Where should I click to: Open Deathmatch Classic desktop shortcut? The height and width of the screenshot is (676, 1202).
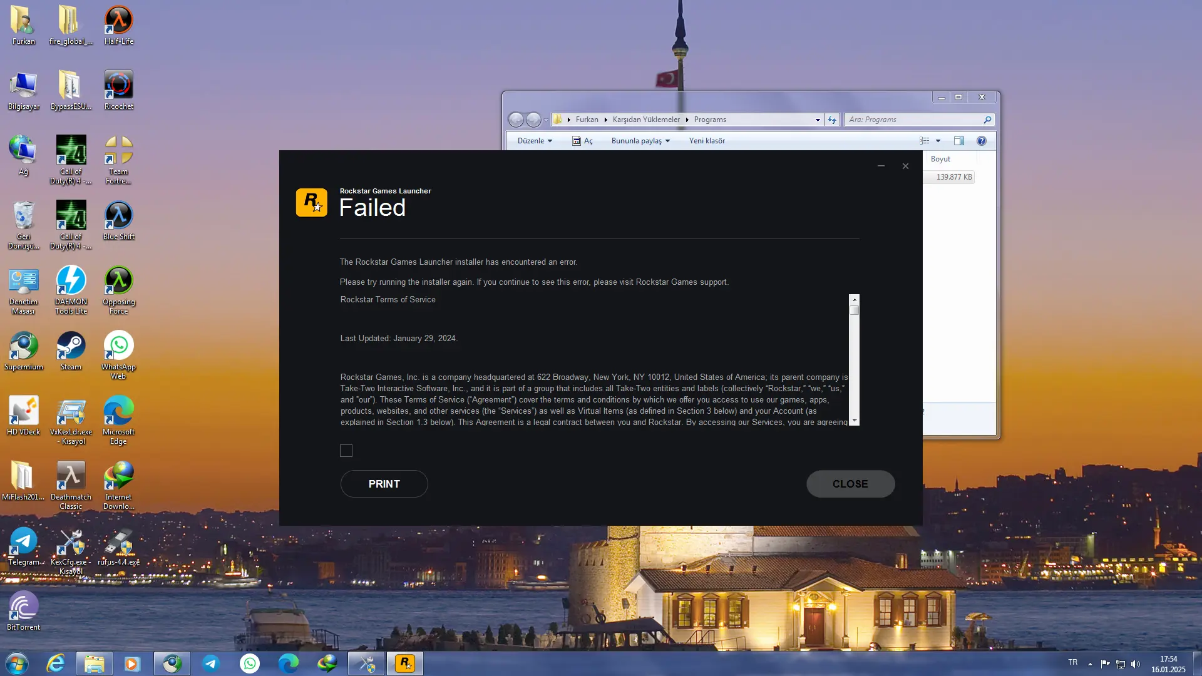[x=71, y=486]
